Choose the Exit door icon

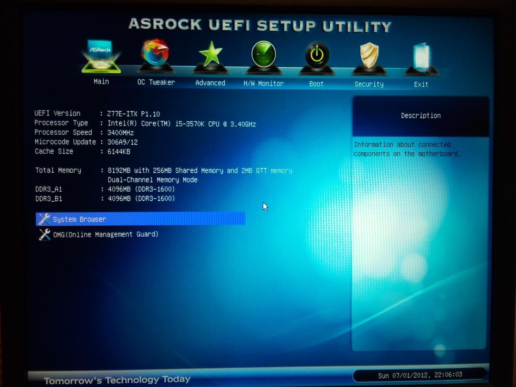point(421,59)
